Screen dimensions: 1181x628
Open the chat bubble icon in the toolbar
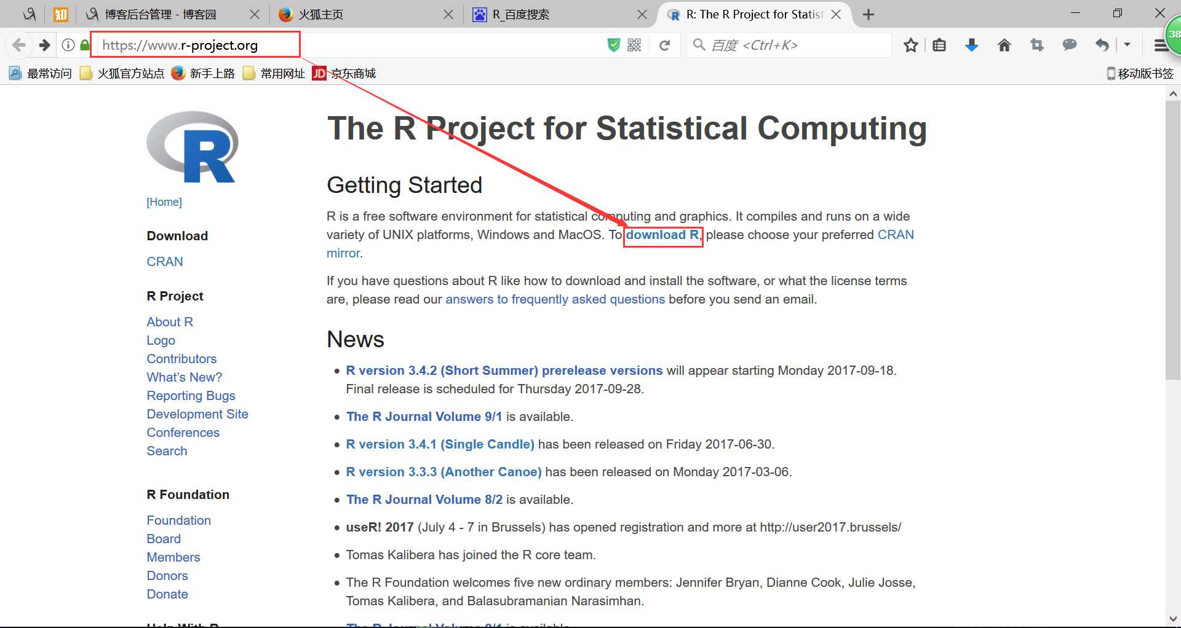coord(1070,45)
